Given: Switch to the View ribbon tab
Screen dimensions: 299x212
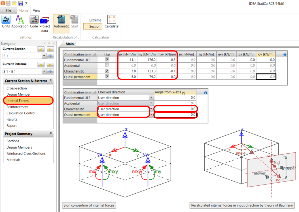Looking at the screenshot, I should [36, 10].
